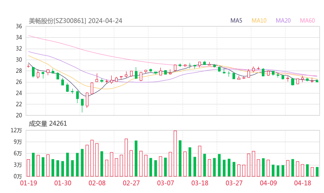Click the 6万 volume axis label
Image resolution: width=324 pixels, height=193 pixels.
(18, 154)
